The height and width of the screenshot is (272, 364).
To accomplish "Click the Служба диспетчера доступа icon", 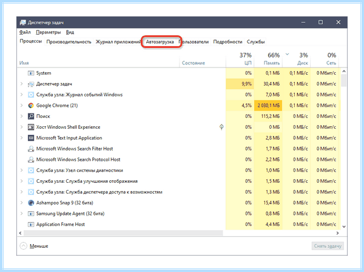I will (31, 192).
